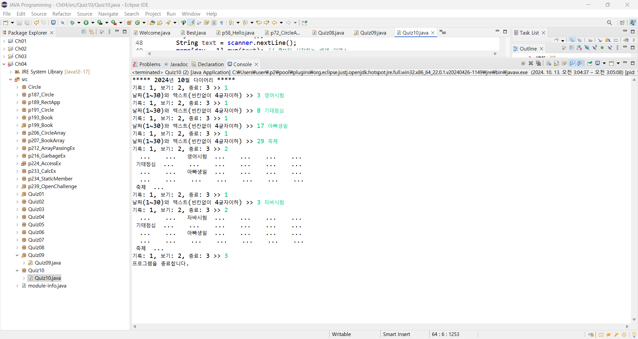The height and width of the screenshot is (339, 638).
Task: Select module-info.java in tree
Action: point(47,286)
